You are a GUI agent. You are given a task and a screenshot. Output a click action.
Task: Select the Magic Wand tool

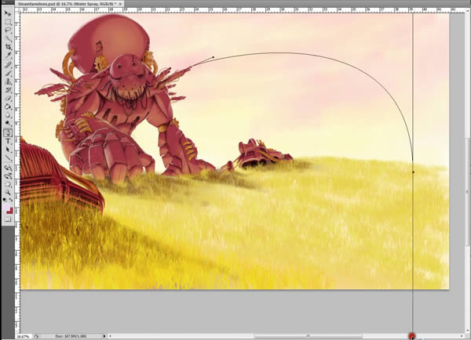tap(8, 38)
